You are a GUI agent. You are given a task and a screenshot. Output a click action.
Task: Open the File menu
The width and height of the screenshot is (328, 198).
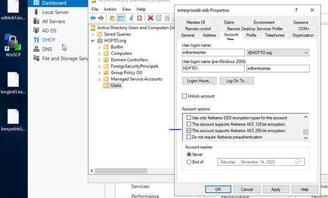coord(95,9)
